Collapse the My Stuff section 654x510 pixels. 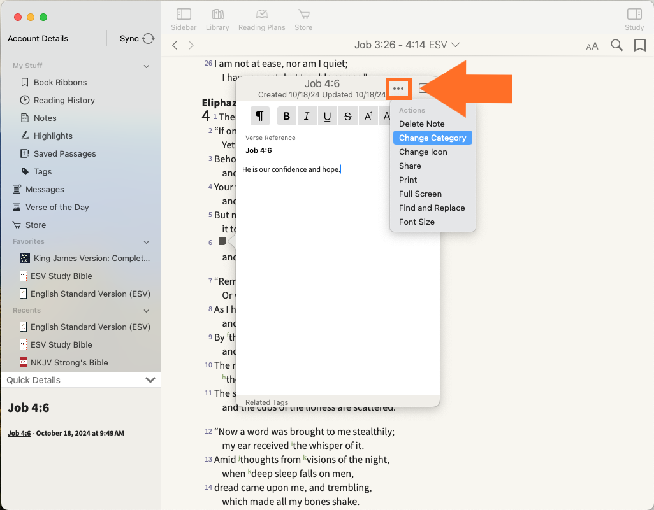click(x=147, y=66)
